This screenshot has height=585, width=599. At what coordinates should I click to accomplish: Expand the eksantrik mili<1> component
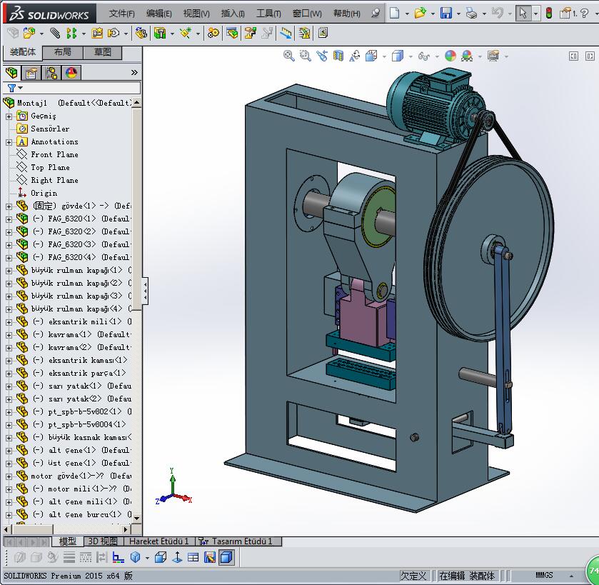(9, 322)
